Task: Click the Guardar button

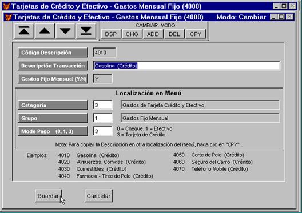Action: click(48, 196)
